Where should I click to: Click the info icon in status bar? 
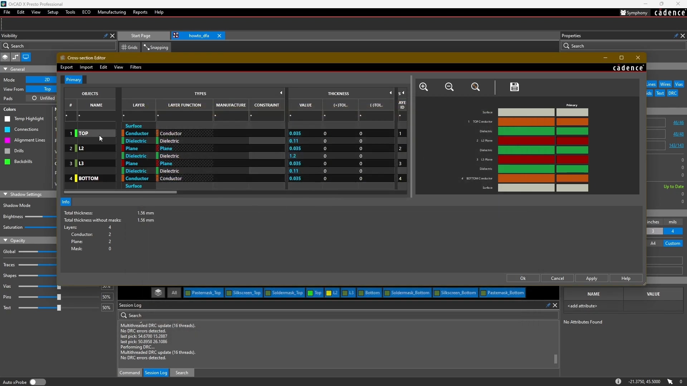click(618, 381)
